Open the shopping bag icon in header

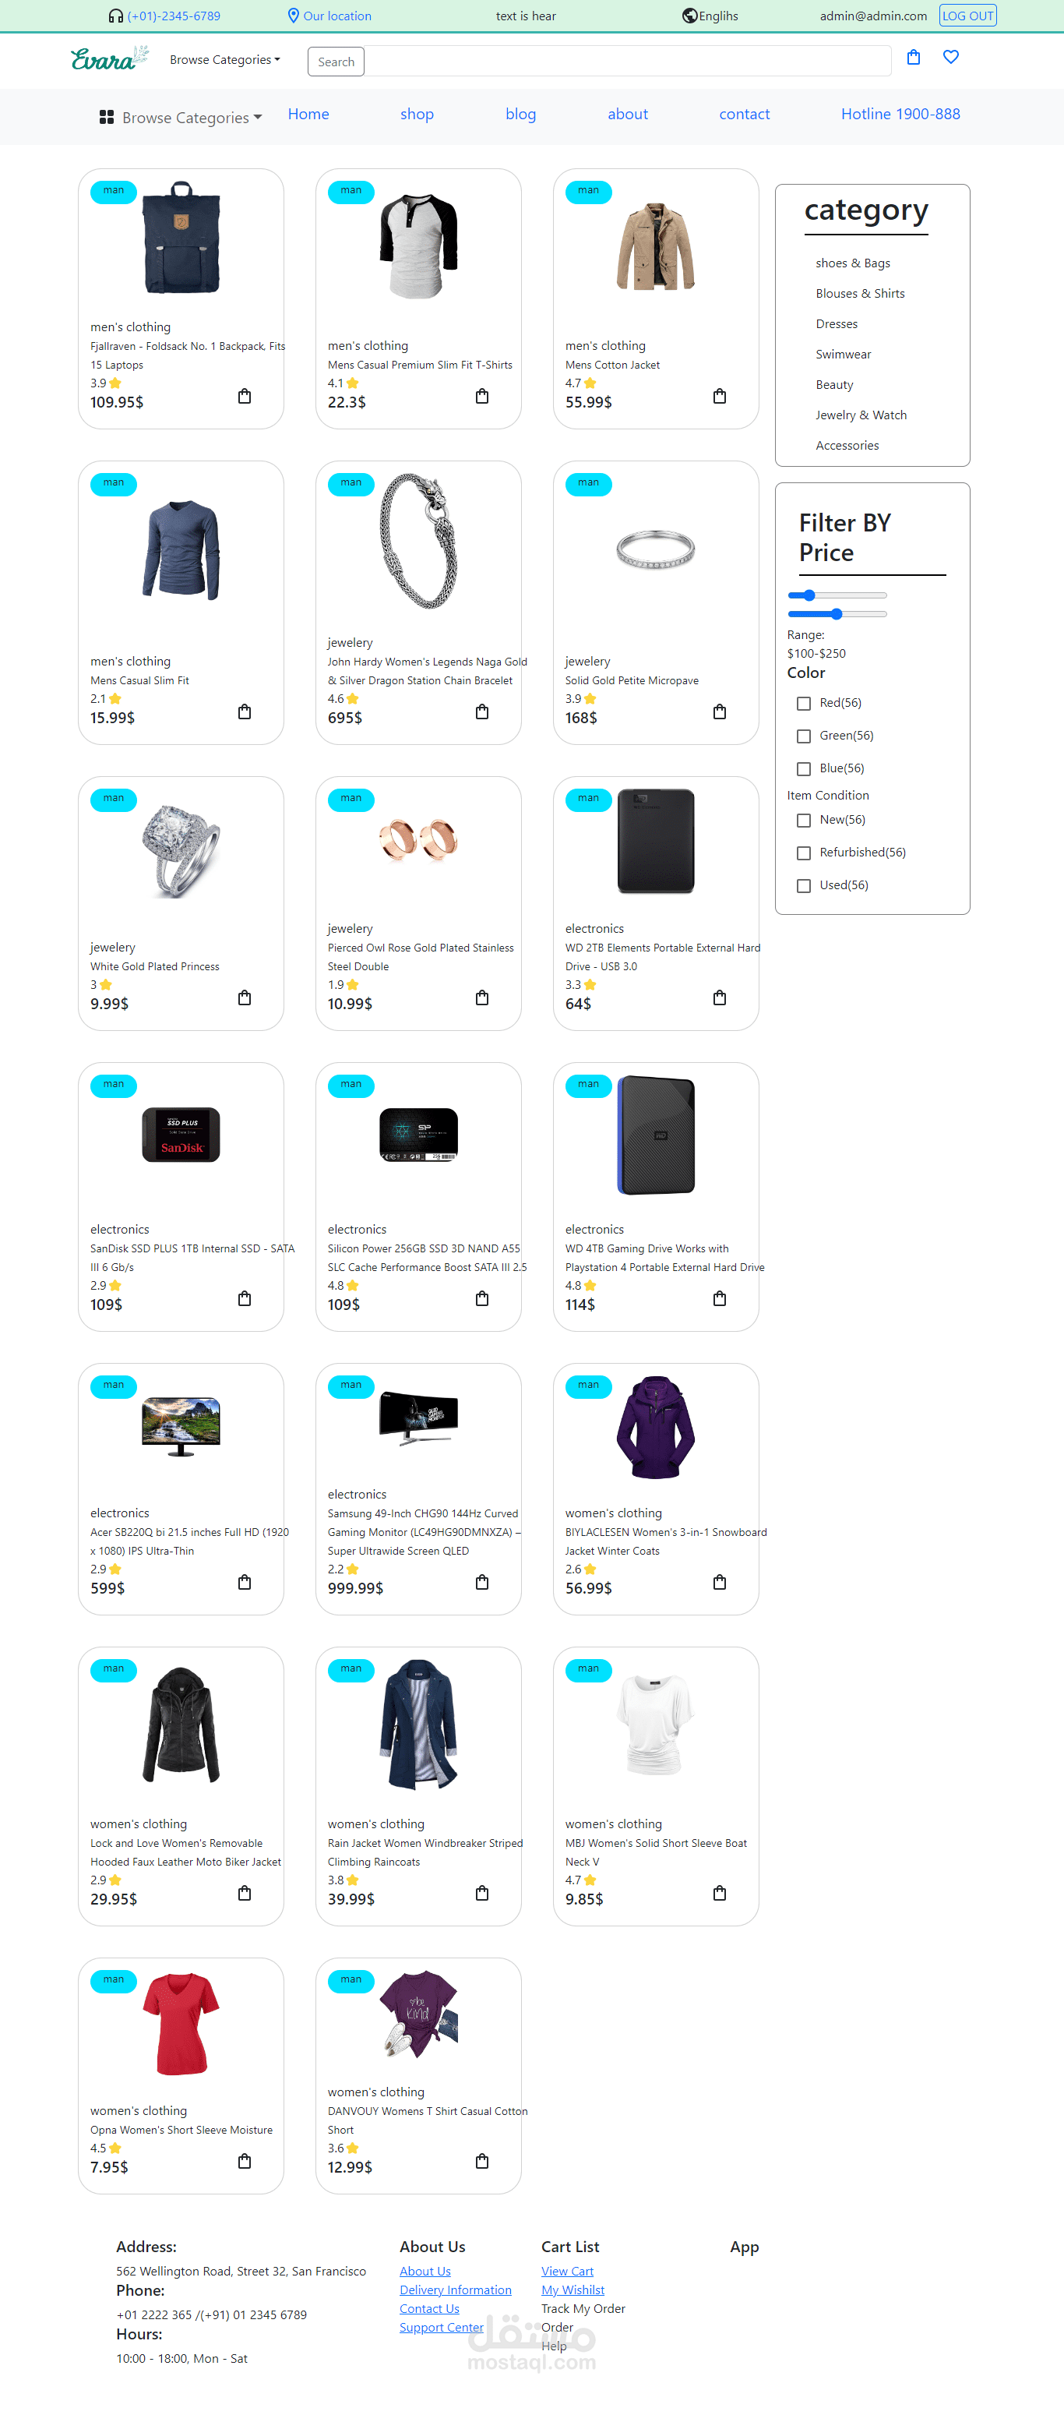[x=913, y=58]
